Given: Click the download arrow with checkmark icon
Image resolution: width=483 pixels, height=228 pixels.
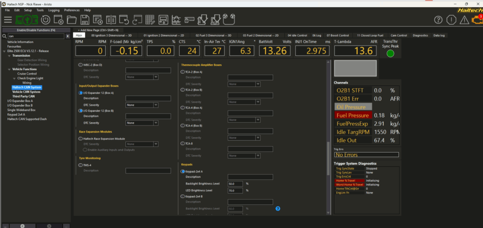Looking at the screenshot, I should 215,20.
